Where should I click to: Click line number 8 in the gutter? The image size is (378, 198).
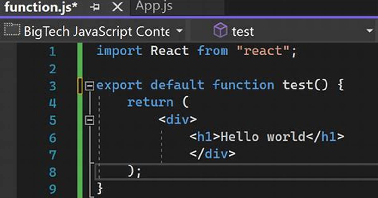52,172
